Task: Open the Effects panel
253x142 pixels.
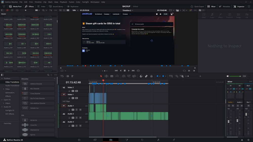Action: click(29, 7)
